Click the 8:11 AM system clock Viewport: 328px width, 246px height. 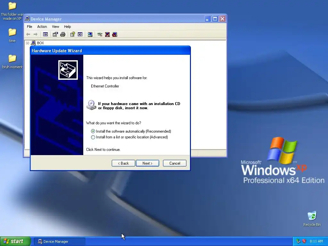pos(316,241)
